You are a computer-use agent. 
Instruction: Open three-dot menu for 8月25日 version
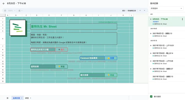point(182,19)
